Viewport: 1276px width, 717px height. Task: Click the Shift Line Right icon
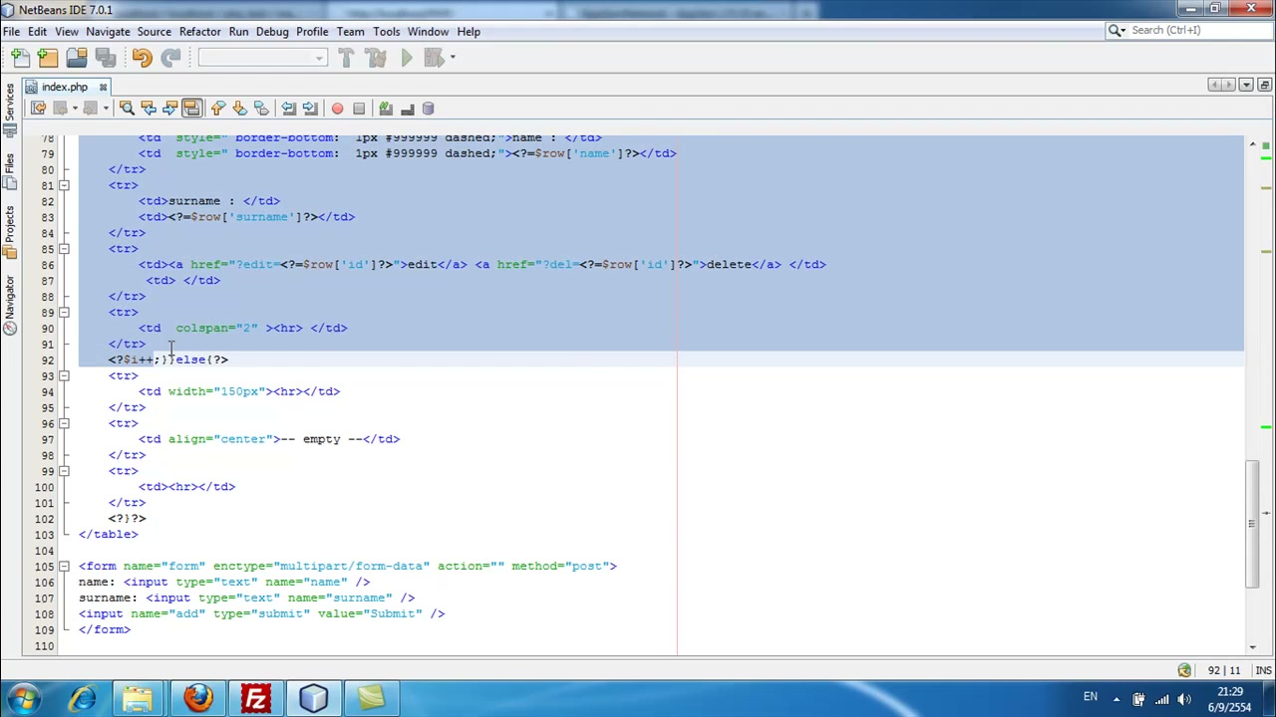tap(310, 109)
